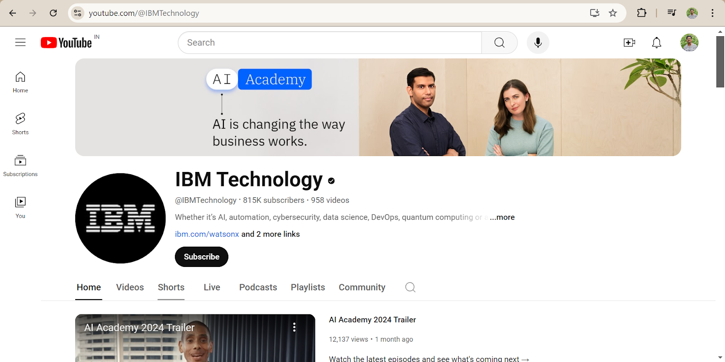Open the Create video icon
The height and width of the screenshot is (362, 725).
pos(629,43)
